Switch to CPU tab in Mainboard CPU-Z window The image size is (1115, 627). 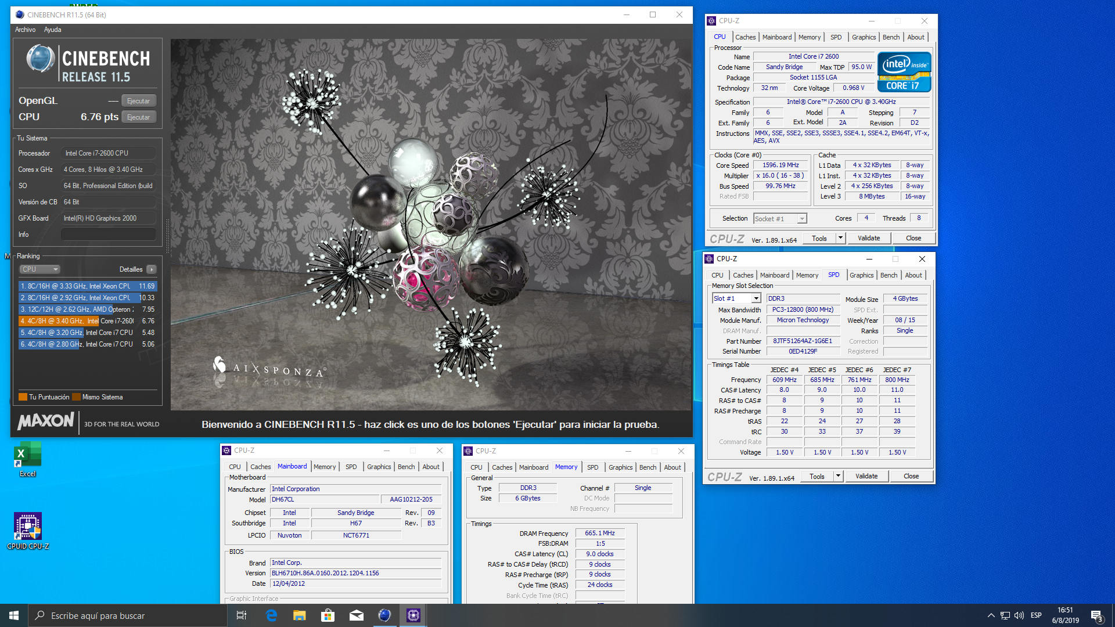235,467
